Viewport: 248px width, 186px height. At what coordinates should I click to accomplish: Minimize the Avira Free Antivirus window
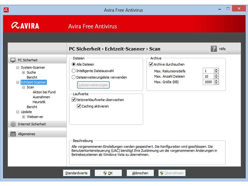[x=220, y=9]
